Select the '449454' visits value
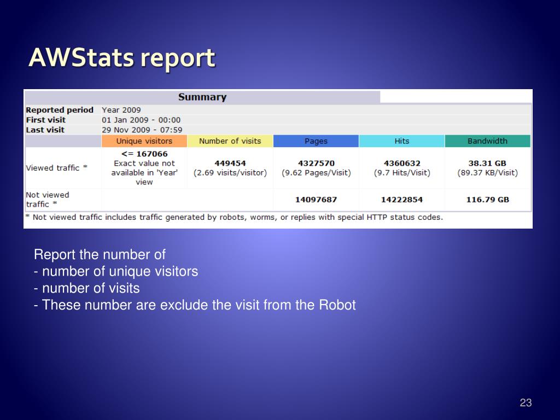This screenshot has width=560, height=420. (x=230, y=163)
